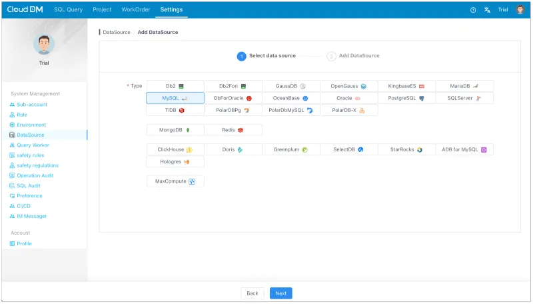Select ObForOracle type option
The image size is (533, 304).
click(233, 98)
